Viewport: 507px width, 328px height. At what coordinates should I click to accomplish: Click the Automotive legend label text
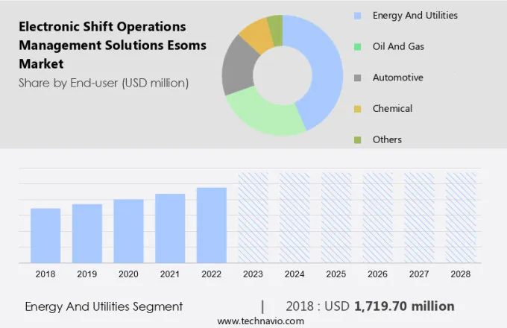tap(397, 78)
